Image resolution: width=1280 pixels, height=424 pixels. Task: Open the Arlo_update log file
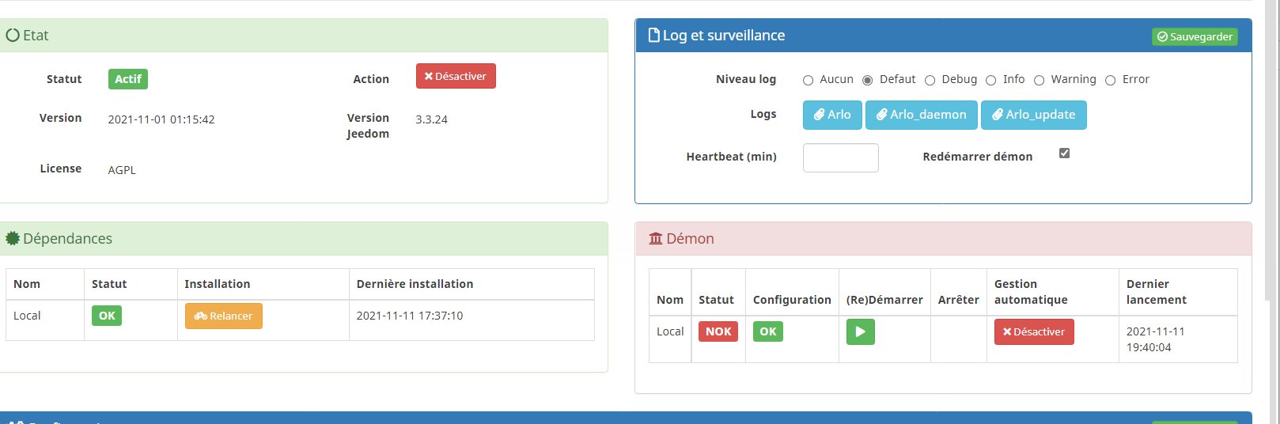1033,115
